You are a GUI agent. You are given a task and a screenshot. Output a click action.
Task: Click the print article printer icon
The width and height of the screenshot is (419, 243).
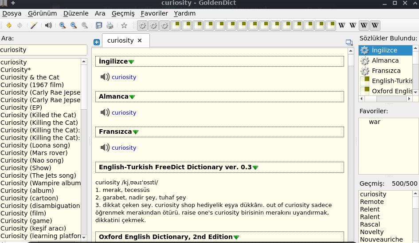point(110,26)
